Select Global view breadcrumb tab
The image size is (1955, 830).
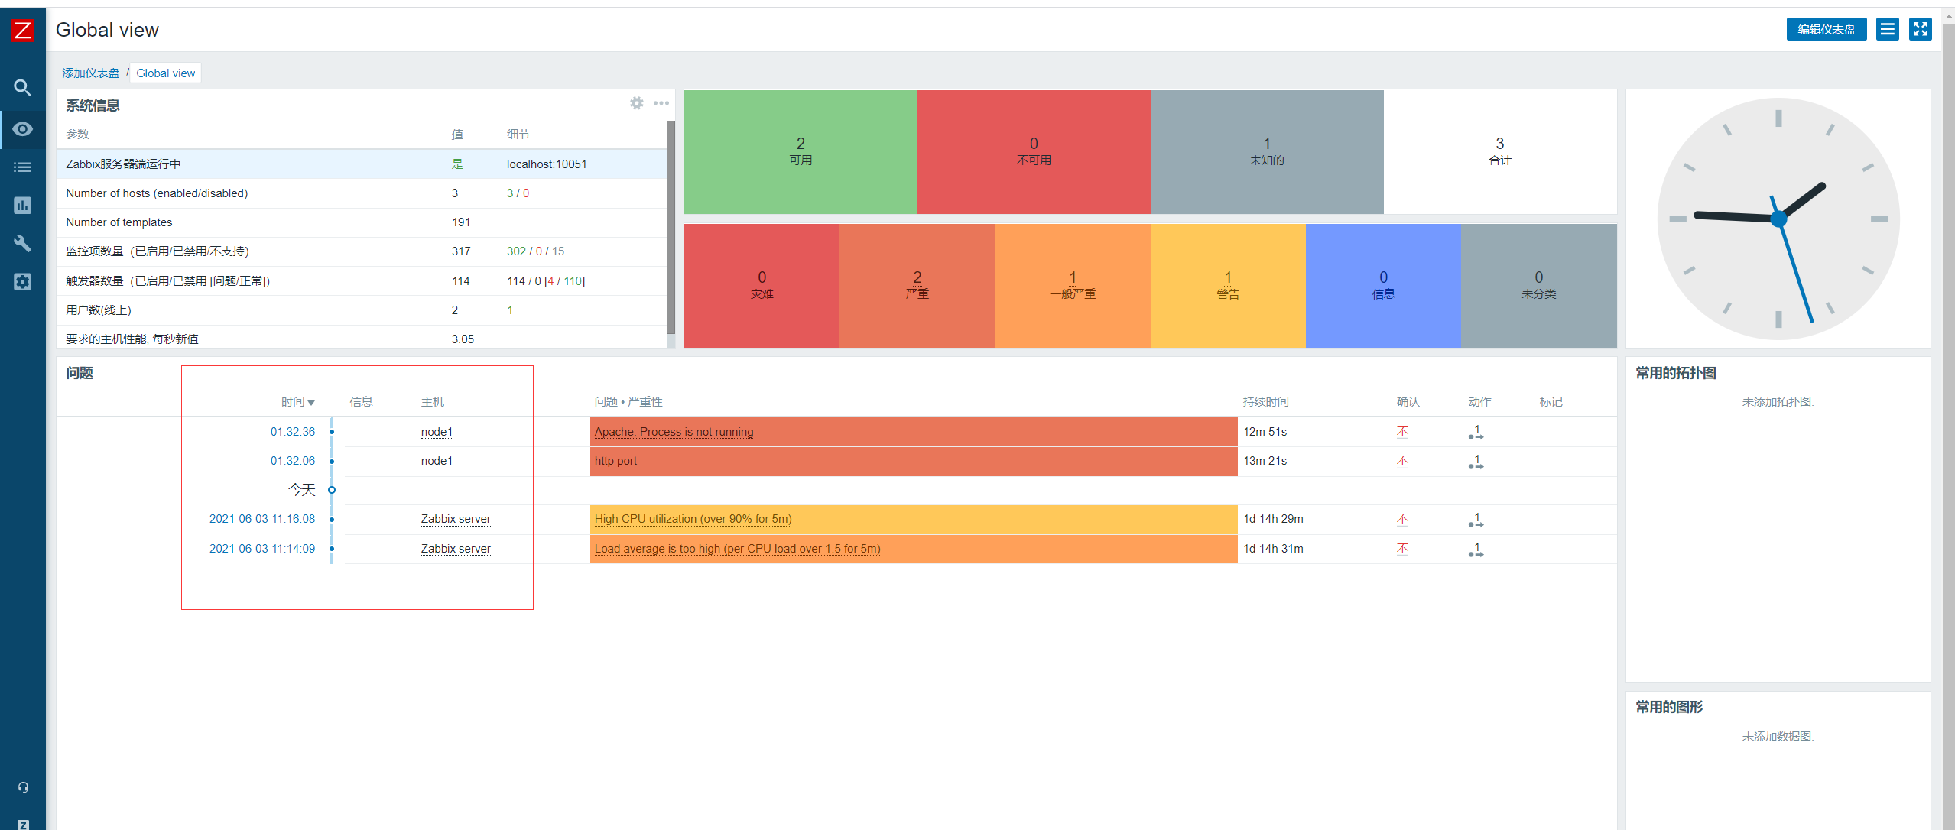pyautogui.click(x=165, y=73)
